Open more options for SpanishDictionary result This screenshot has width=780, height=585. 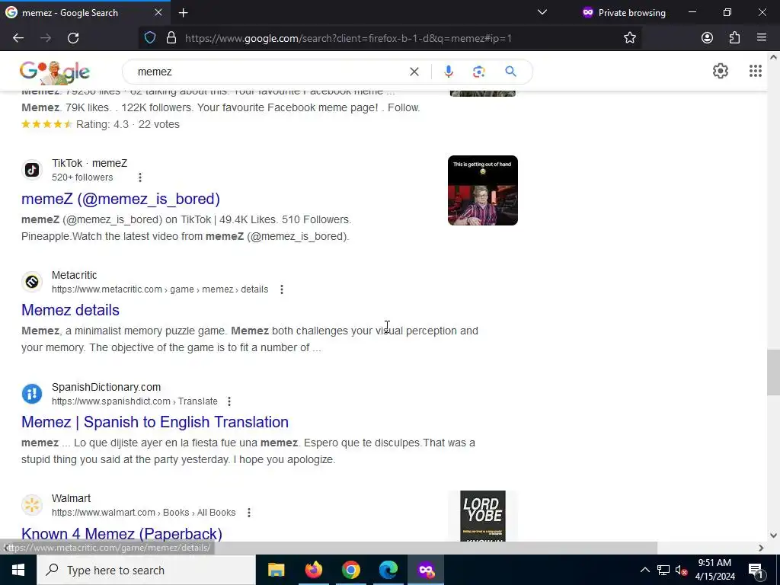point(229,401)
